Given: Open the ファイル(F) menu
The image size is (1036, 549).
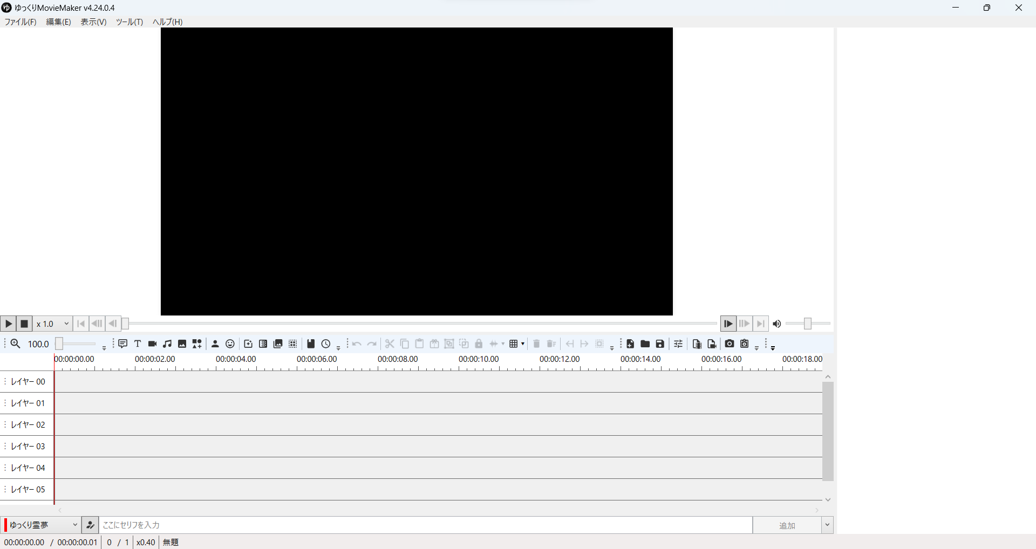Looking at the screenshot, I should (21, 22).
